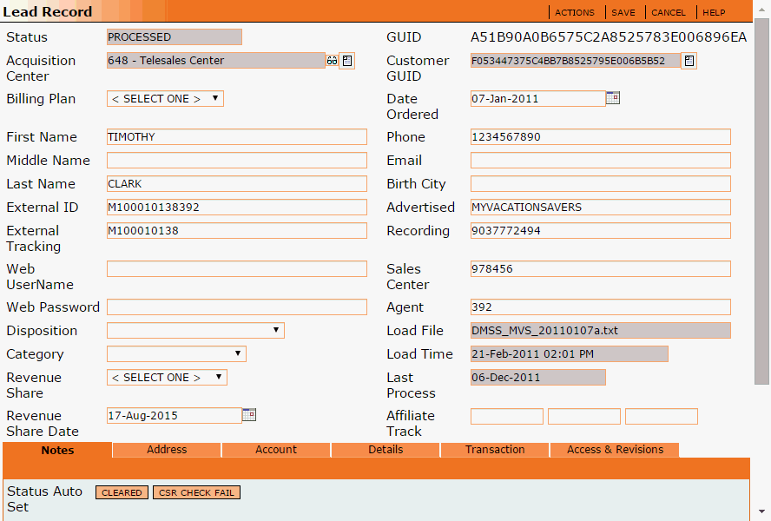Click the Phone field with 1234567890
Viewport: 771px width, 521px height.
(x=600, y=137)
